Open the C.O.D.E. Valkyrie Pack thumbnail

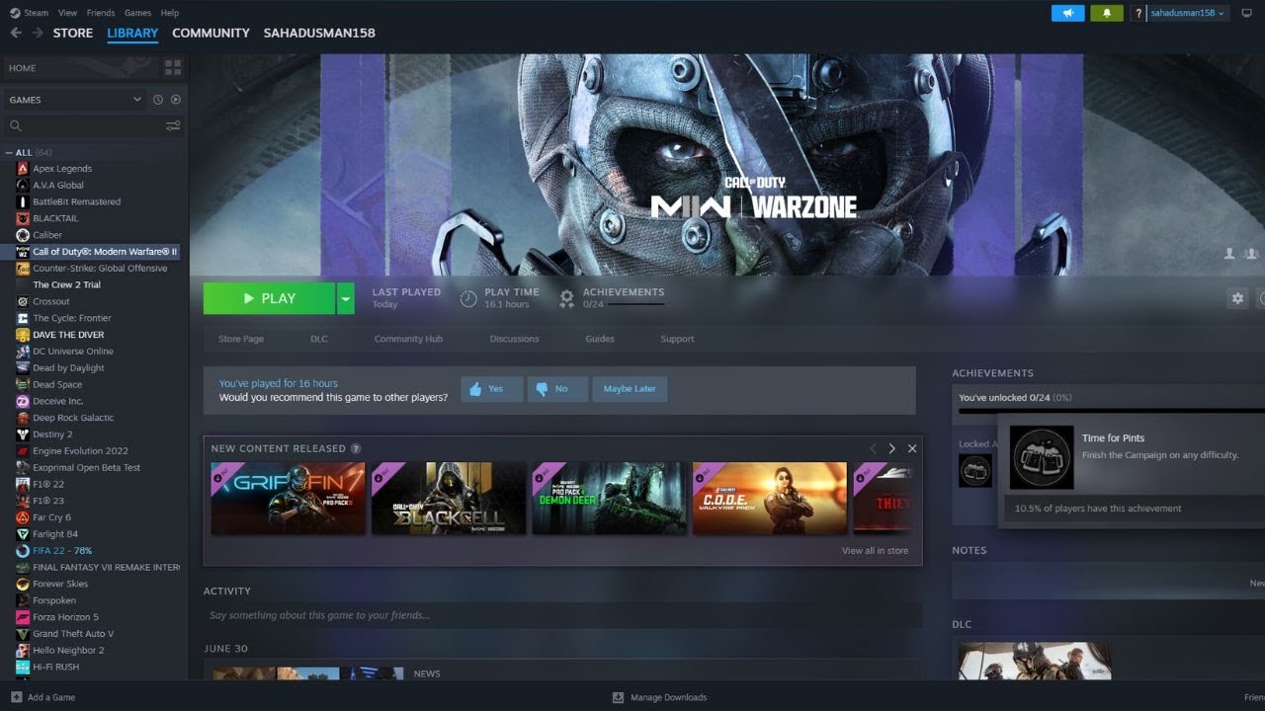[770, 499]
